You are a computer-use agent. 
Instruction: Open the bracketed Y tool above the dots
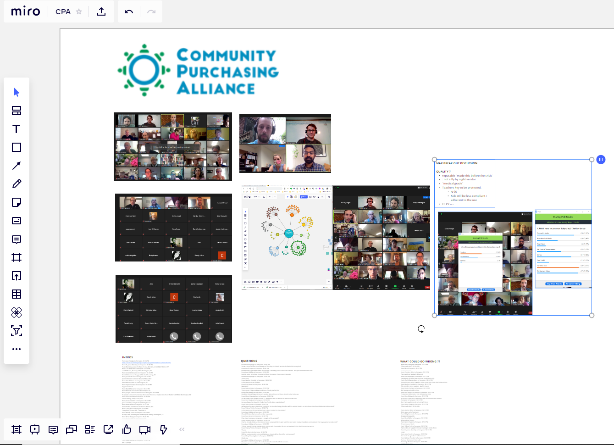pos(17,331)
